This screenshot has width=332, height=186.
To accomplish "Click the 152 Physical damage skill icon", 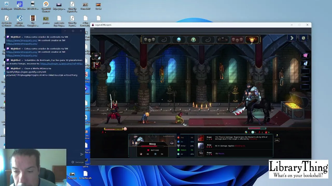I will point(201,138).
